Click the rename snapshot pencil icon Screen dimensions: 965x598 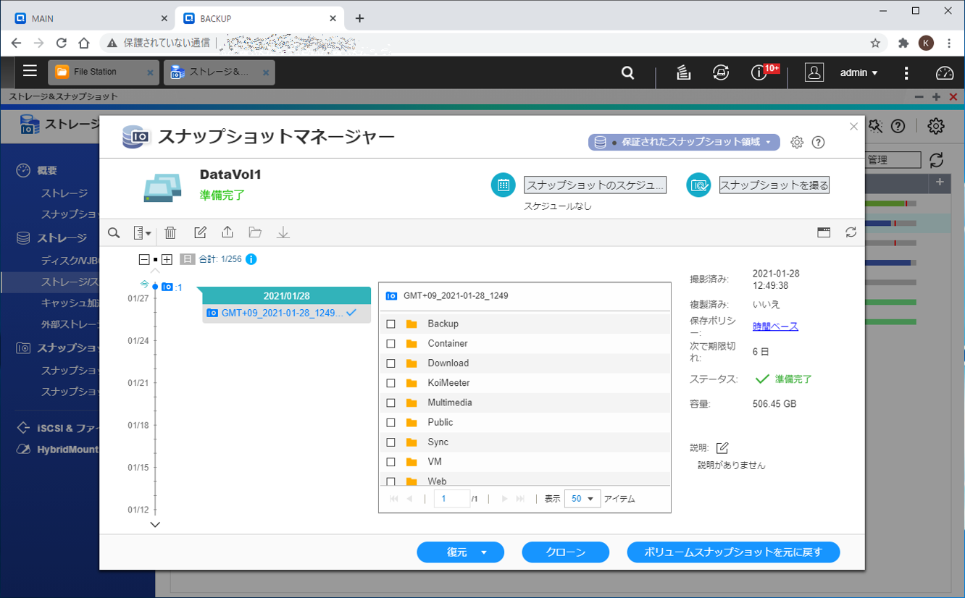tap(200, 232)
